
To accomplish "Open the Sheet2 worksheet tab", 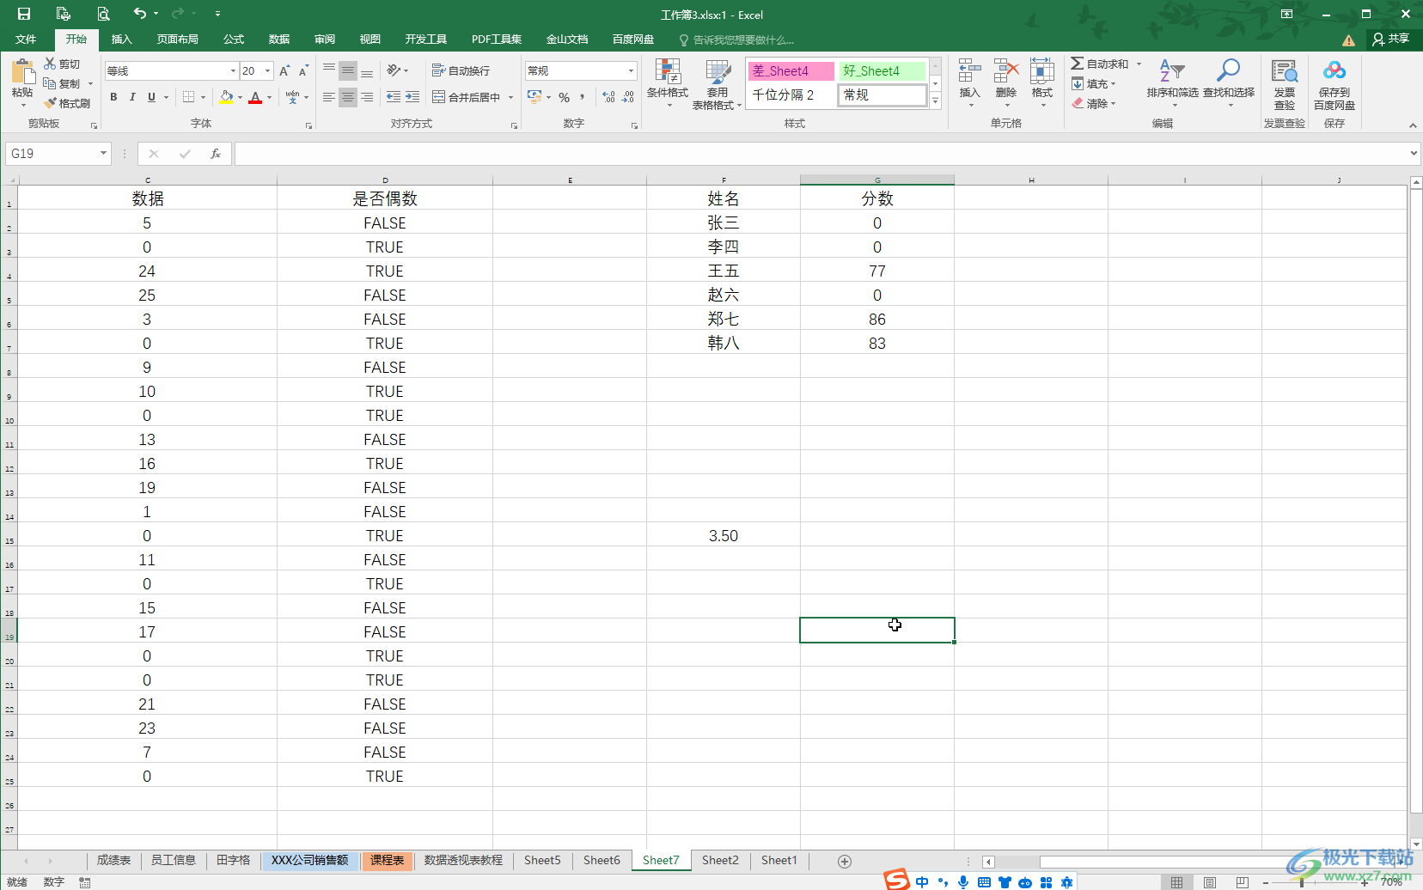I will tap(720, 860).
